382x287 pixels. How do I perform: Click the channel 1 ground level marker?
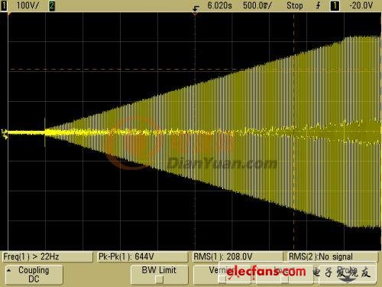tap(5, 135)
